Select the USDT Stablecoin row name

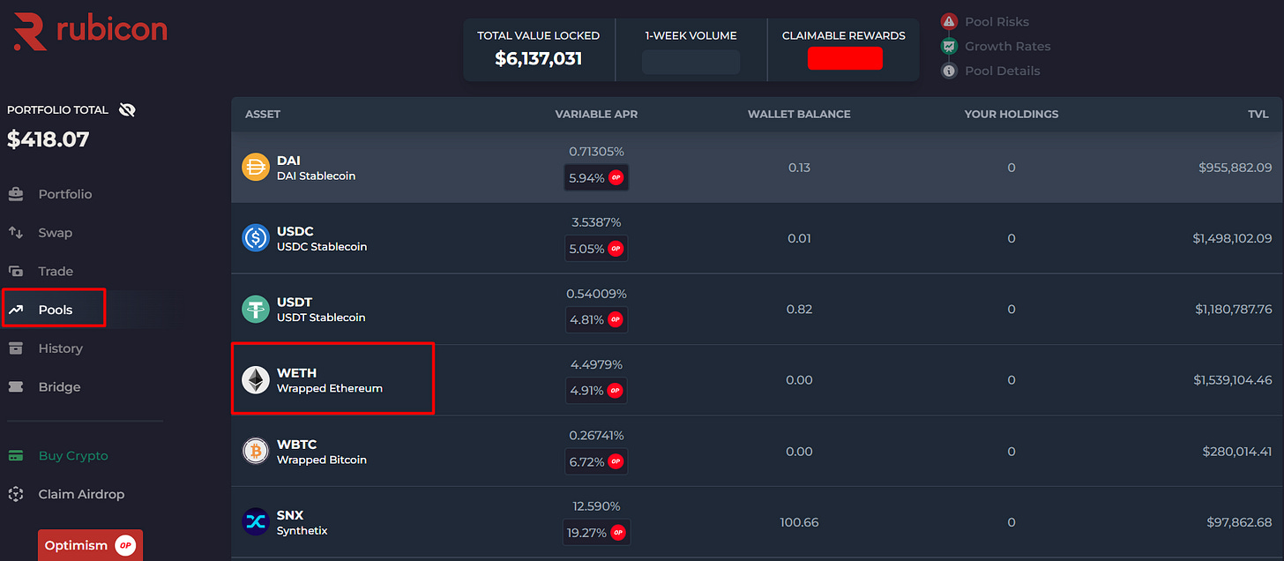tap(321, 317)
